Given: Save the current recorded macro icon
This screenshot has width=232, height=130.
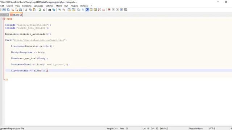Looking at the screenshot, I should click(x=126, y=10).
